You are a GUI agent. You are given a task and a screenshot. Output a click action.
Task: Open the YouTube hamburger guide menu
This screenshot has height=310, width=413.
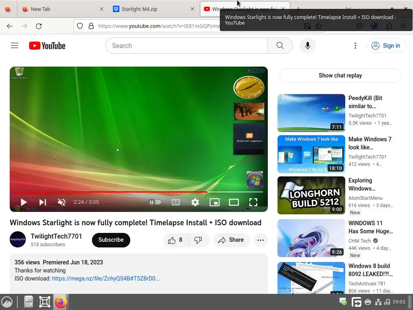point(15,46)
